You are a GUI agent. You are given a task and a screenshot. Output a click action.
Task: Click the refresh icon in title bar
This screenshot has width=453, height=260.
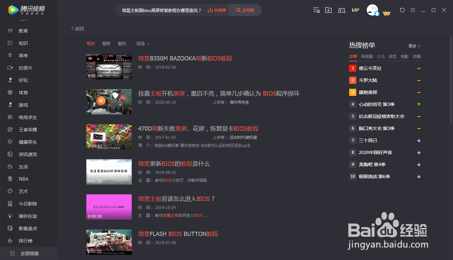(402, 10)
